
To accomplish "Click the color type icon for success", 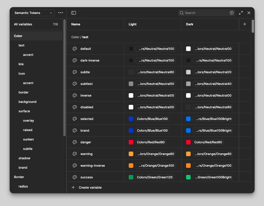I will point(75,177).
